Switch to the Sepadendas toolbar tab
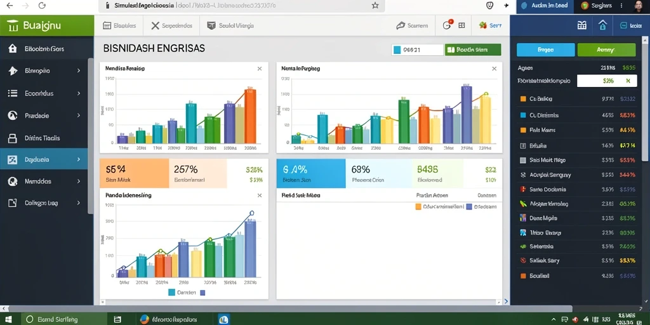 (171, 25)
